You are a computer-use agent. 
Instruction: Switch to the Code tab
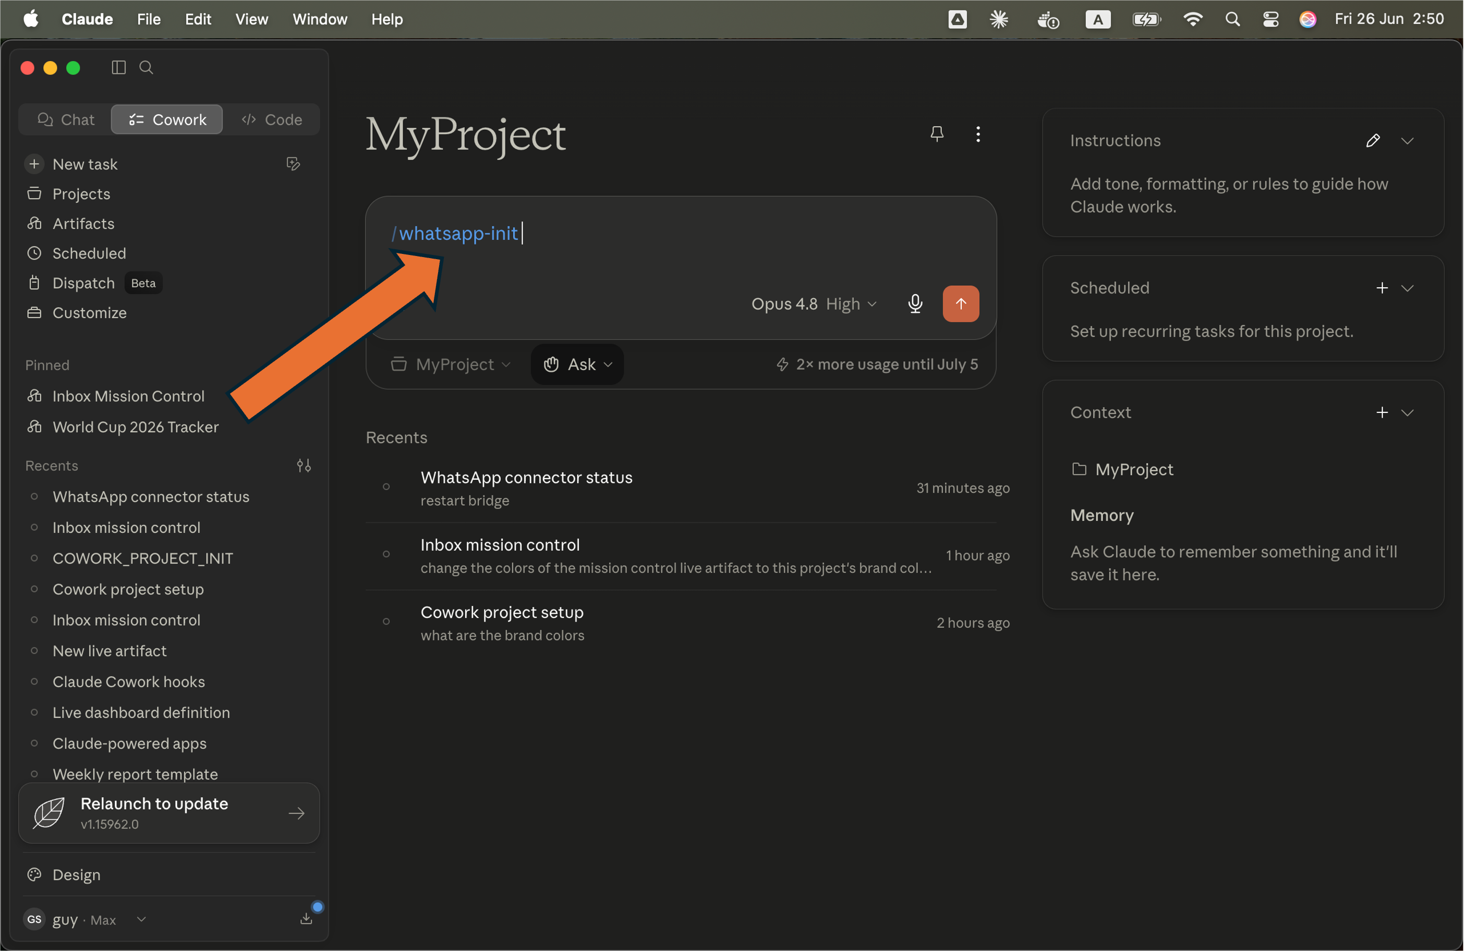271,119
